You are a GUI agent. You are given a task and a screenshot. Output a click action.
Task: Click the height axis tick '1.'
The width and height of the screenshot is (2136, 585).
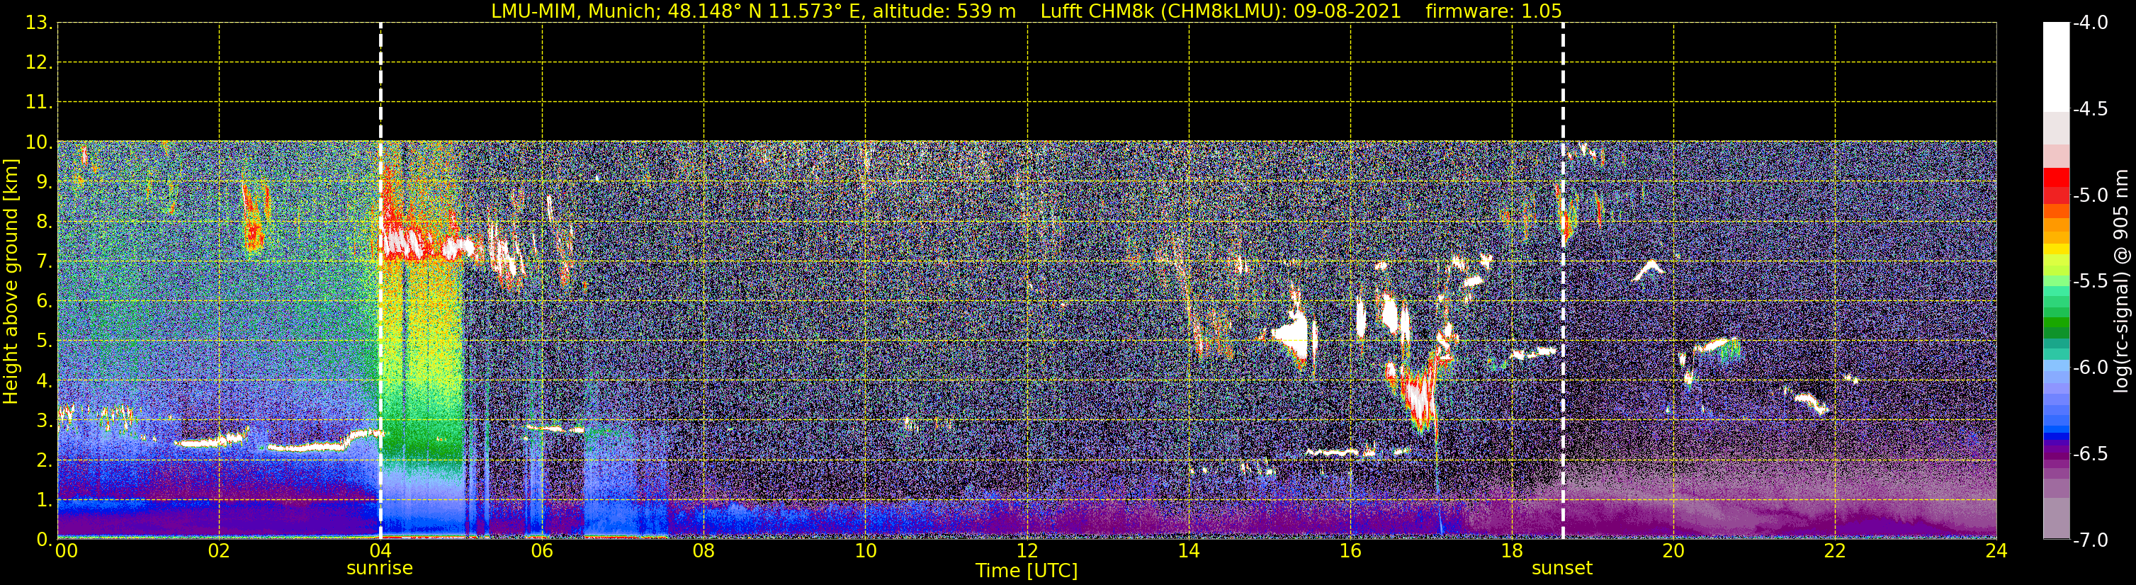[x=44, y=501]
